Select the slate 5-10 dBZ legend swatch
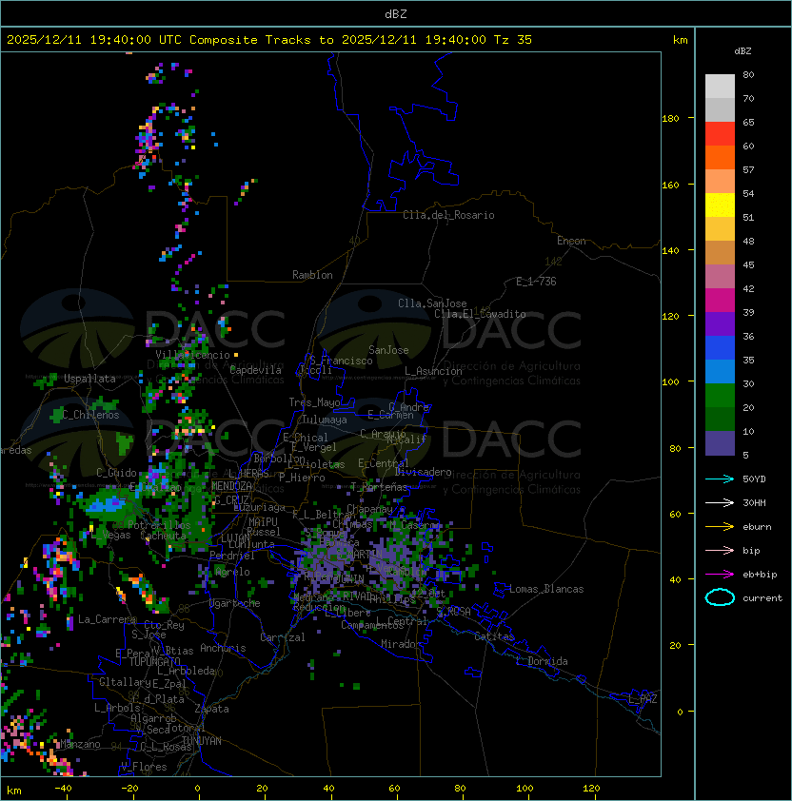The image size is (792, 801). [720, 443]
